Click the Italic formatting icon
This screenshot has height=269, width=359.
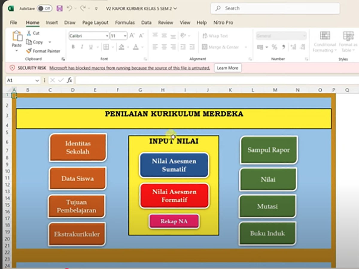tap(82, 47)
